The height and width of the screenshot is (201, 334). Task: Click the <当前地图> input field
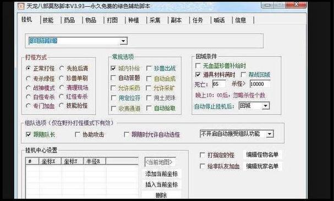pyautogui.click(x=160, y=162)
